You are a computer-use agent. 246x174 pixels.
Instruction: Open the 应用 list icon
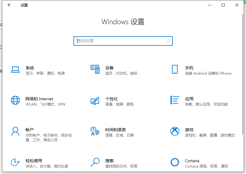tap(175, 100)
